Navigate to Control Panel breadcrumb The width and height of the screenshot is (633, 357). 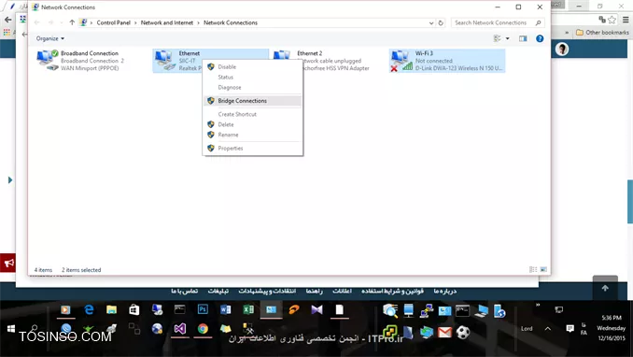(x=114, y=22)
